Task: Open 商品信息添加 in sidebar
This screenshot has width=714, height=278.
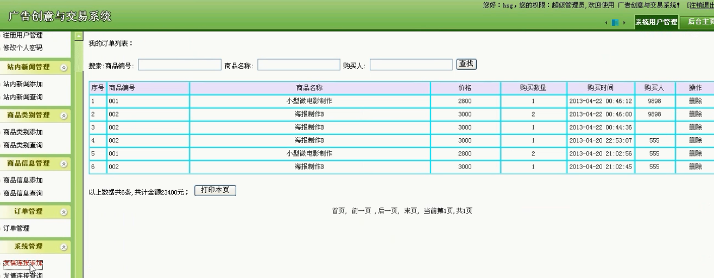Action: 23,180
